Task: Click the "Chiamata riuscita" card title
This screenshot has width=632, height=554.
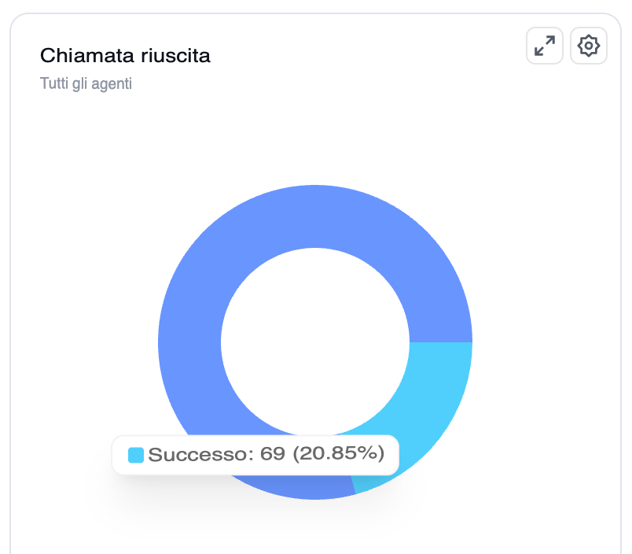Action: click(125, 56)
